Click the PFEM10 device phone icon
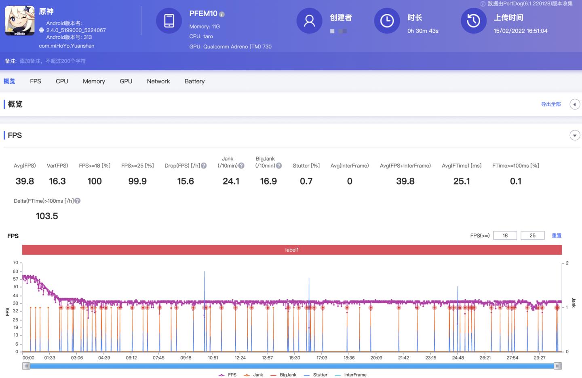This screenshot has height=378, width=582. [x=169, y=21]
